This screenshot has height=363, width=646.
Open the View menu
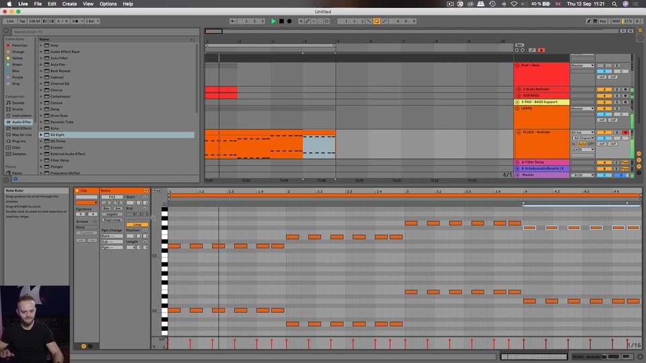pyautogui.click(x=88, y=4)
